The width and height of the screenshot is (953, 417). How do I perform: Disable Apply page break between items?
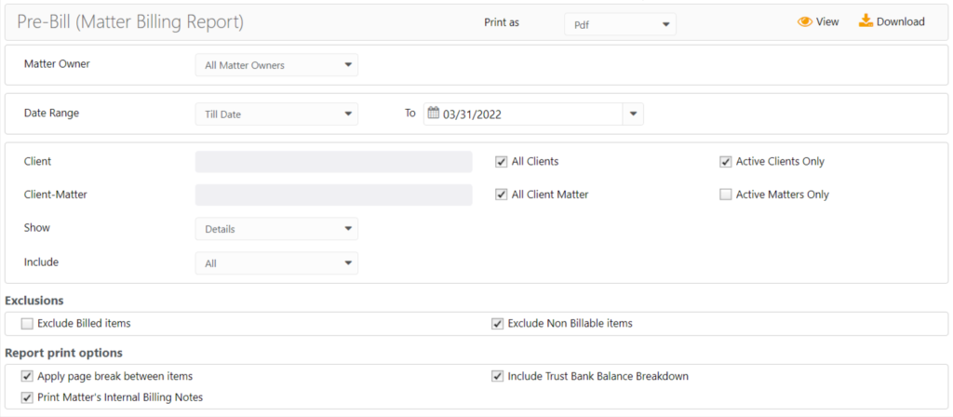(27, 376)
